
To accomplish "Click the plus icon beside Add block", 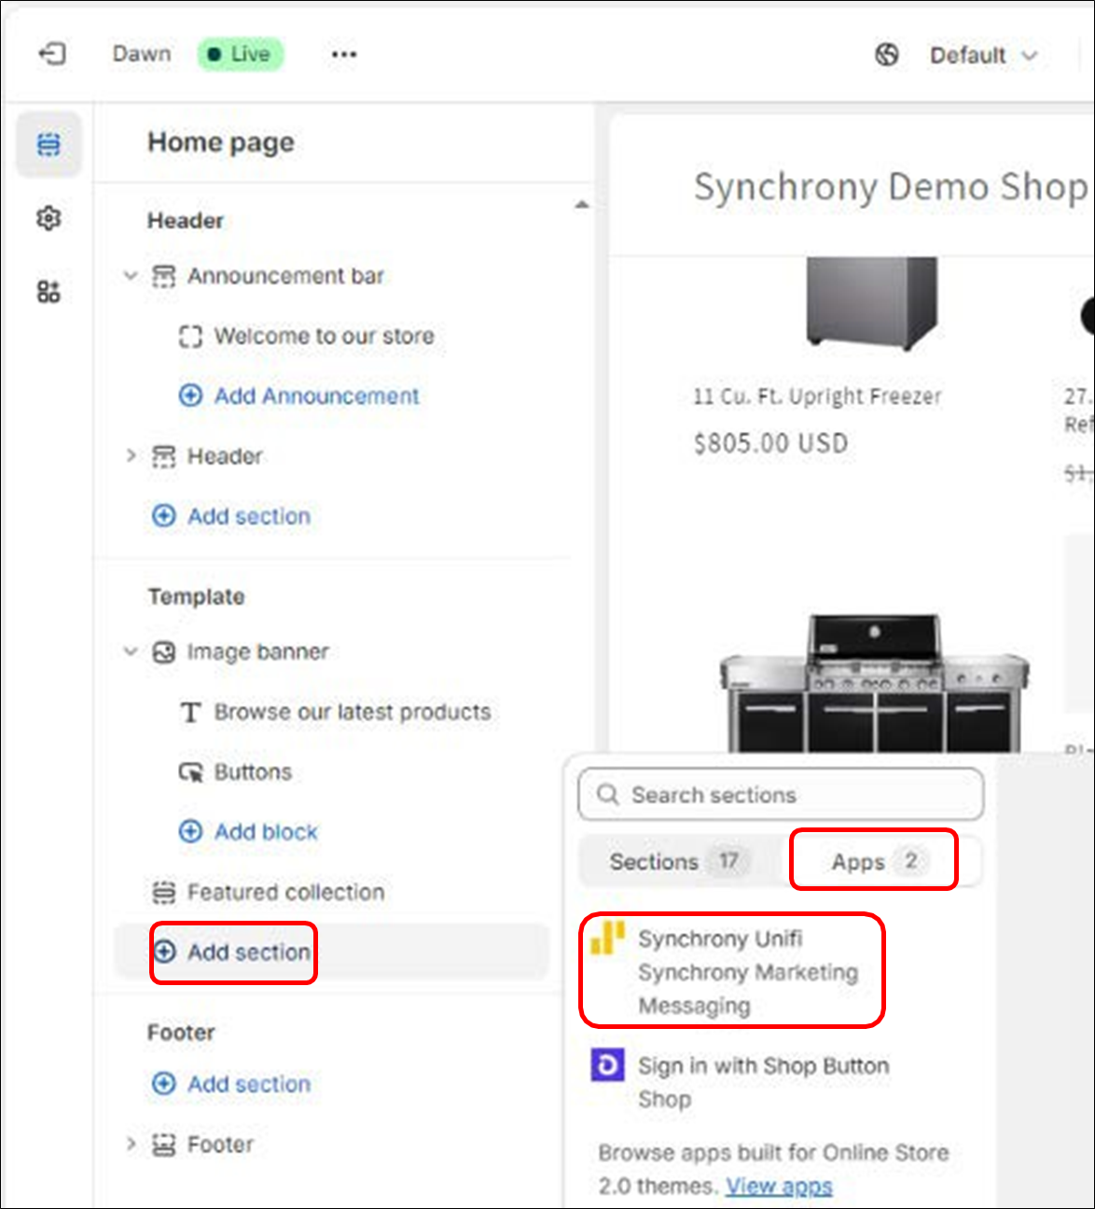I will coord(190,832).
